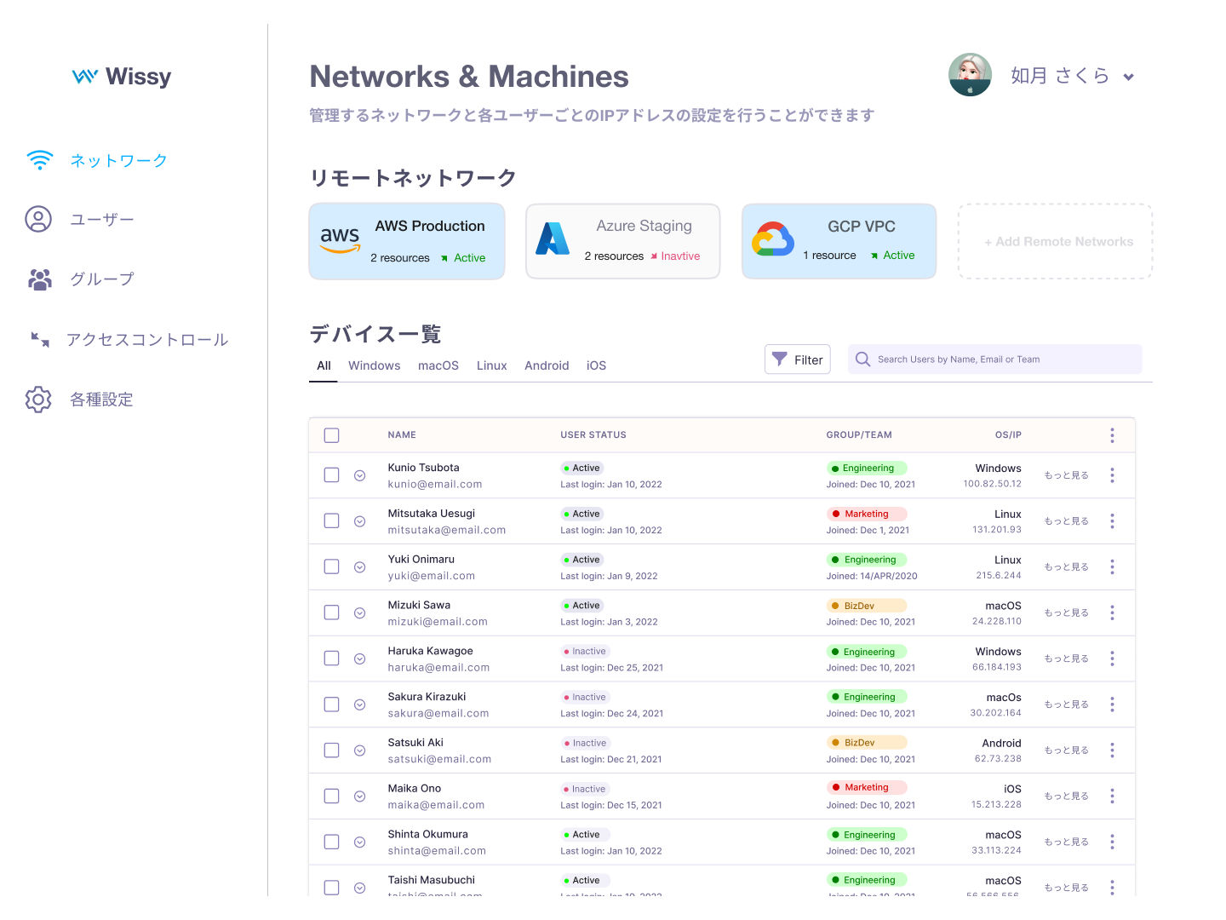Image resolution: width=1226 pixels, height=920 pixels.
Task: Select the macOS tab in デバイス一覧
Action: point(438,365)
